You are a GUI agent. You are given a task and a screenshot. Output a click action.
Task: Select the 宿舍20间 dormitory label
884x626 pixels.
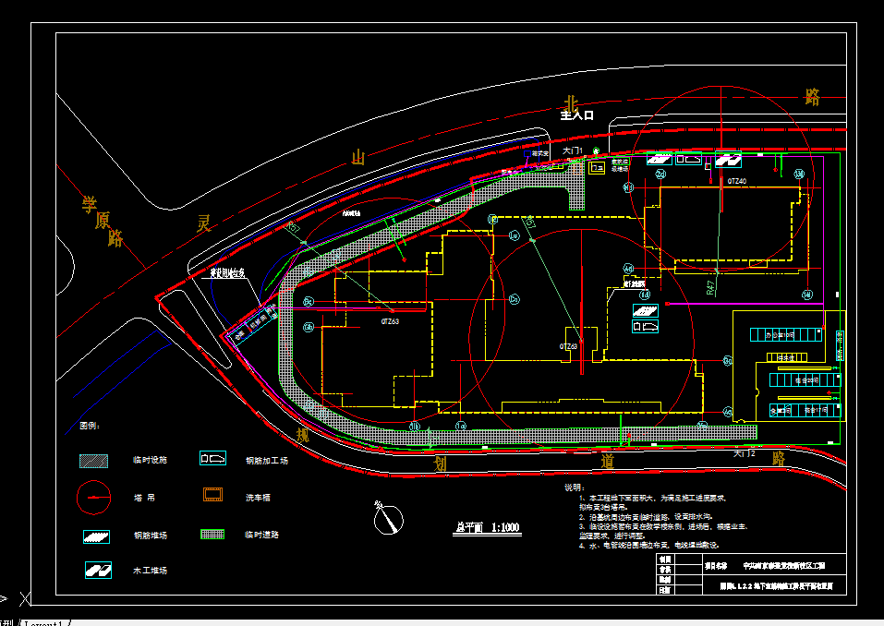click(806, 380)
